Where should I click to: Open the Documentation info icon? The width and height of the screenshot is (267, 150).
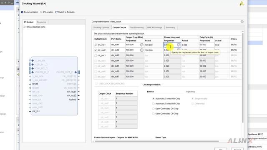tap(22, 12)
